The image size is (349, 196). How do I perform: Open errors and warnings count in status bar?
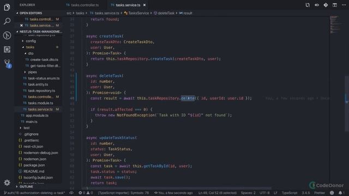pyautogui.click(x=86, y=193)
